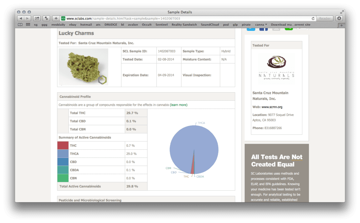The width and height of the screenshot is (360, 223).
Task: Click the teal CBDA color swatch
Action: point(63,170)
